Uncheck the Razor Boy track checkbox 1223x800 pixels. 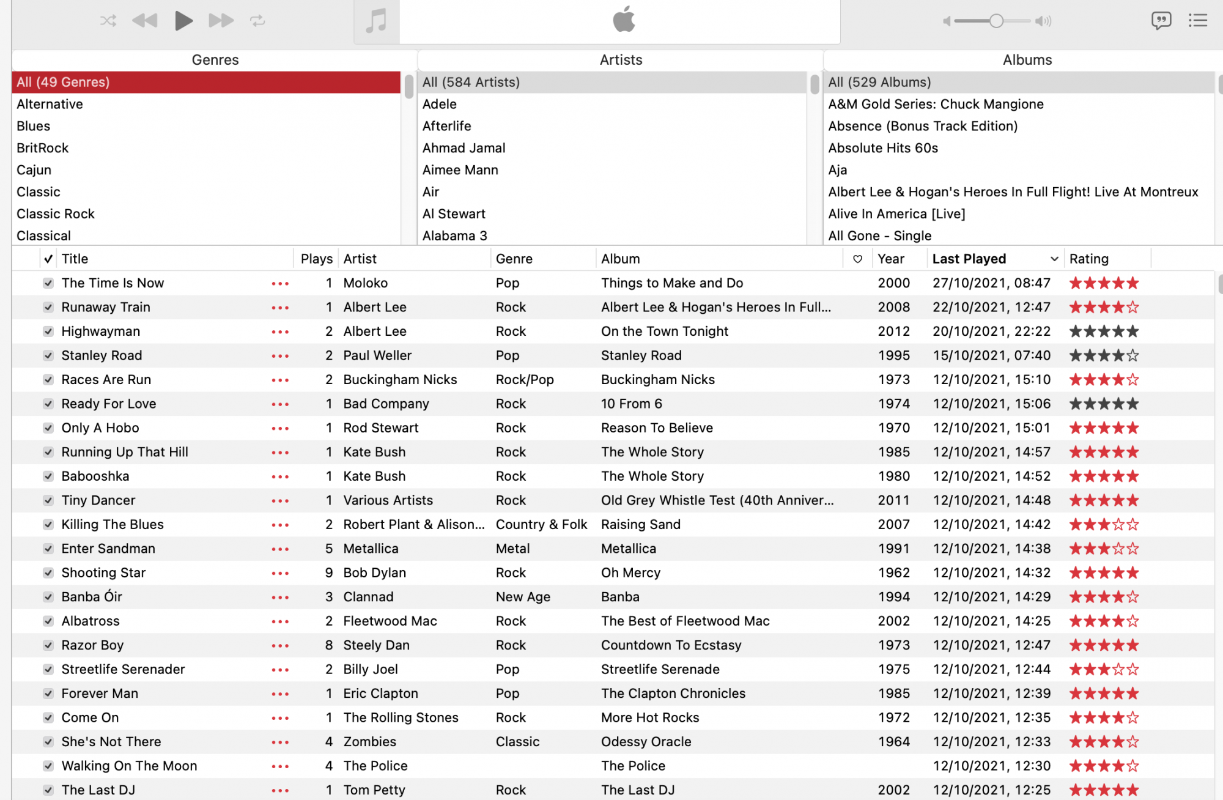(x=48, y=645)
